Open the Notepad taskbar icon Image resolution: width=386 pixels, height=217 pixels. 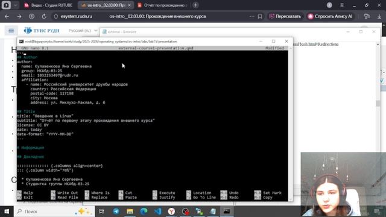coord(213,212)
